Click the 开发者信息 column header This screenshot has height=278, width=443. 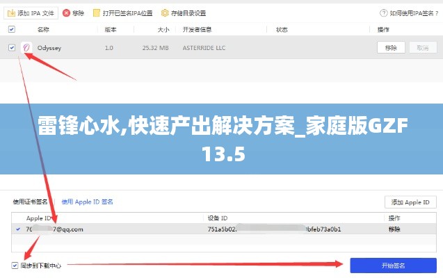[198, 29]
